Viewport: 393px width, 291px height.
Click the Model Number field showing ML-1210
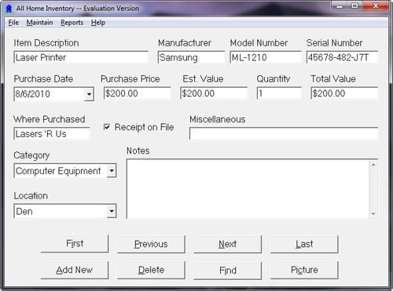coord(266,57)
